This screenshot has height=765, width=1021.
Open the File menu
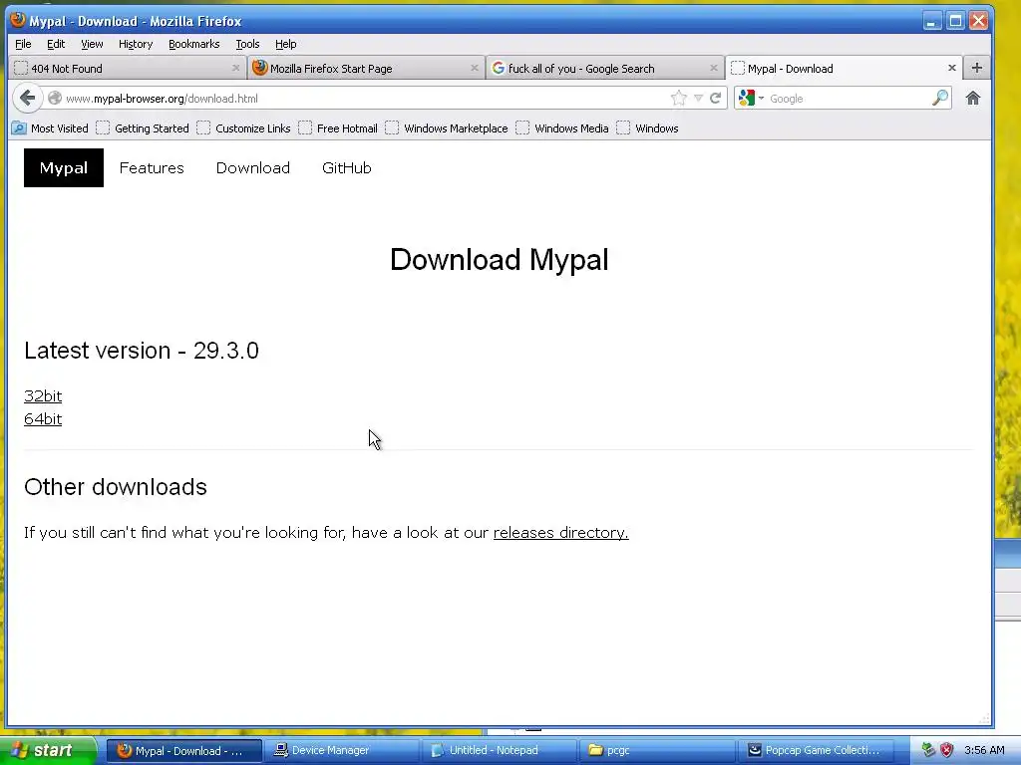[x=23, y=44]
